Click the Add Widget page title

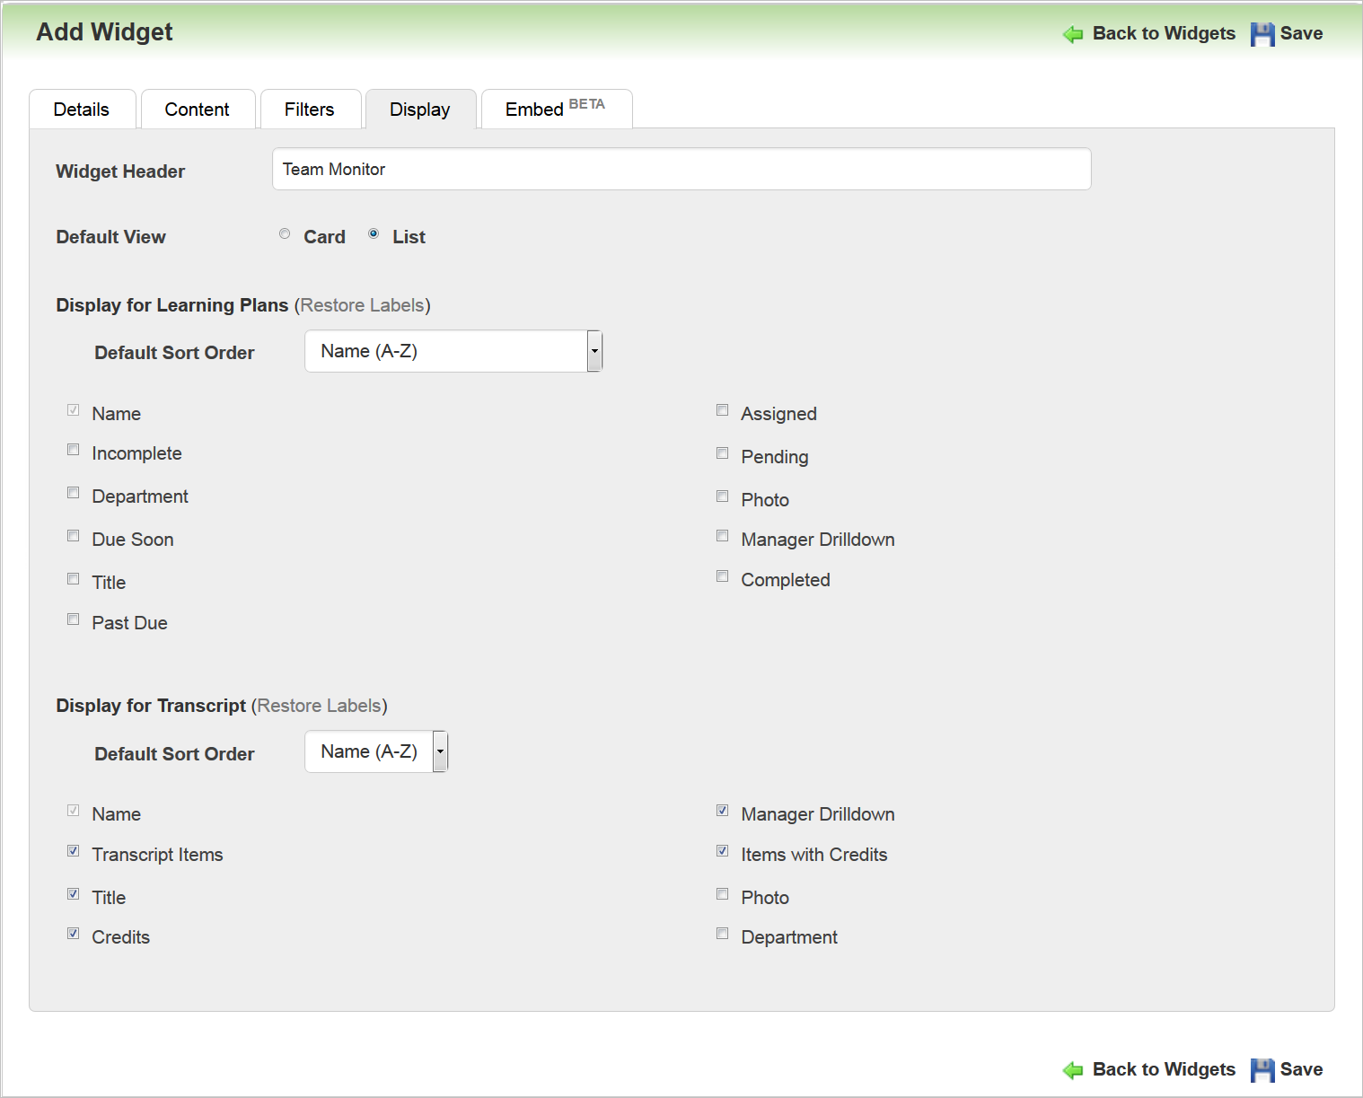tap(104, 32)
